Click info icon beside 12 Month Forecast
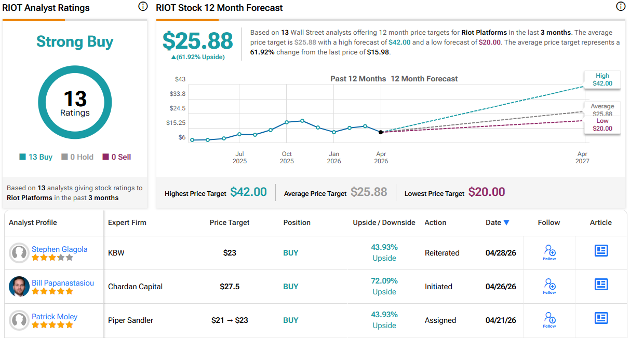Viewport: 630px width, 340px height. point(620,7)
